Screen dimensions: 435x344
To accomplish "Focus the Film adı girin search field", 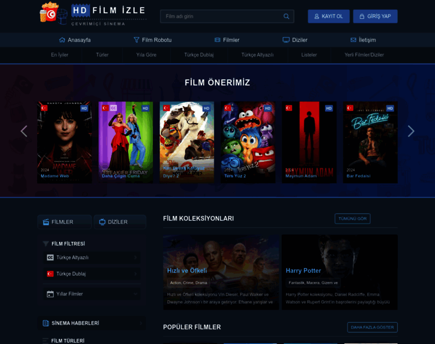I will (x=227, y=17).
